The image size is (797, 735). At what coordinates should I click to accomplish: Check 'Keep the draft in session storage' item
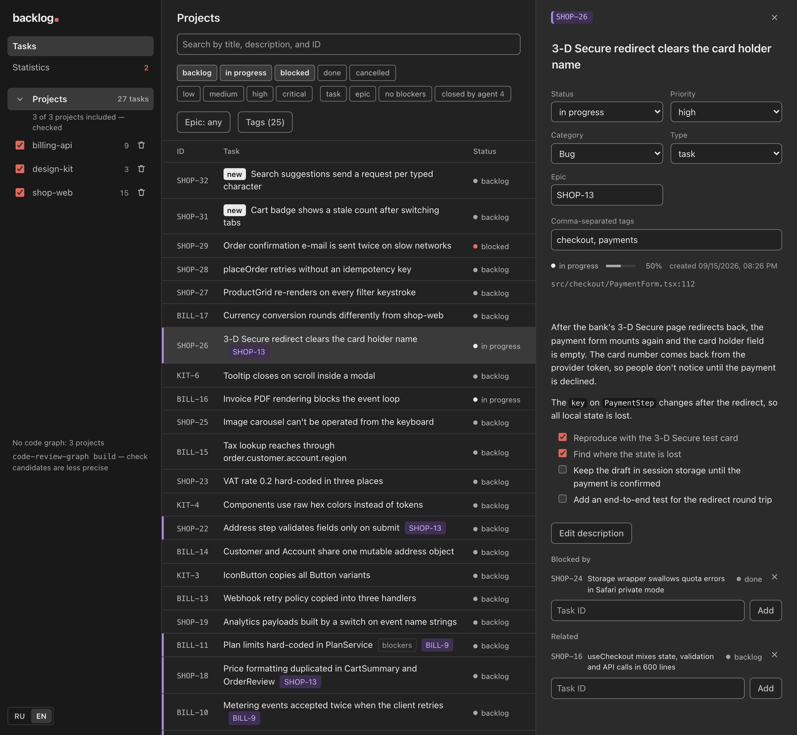tap(562, 470)
